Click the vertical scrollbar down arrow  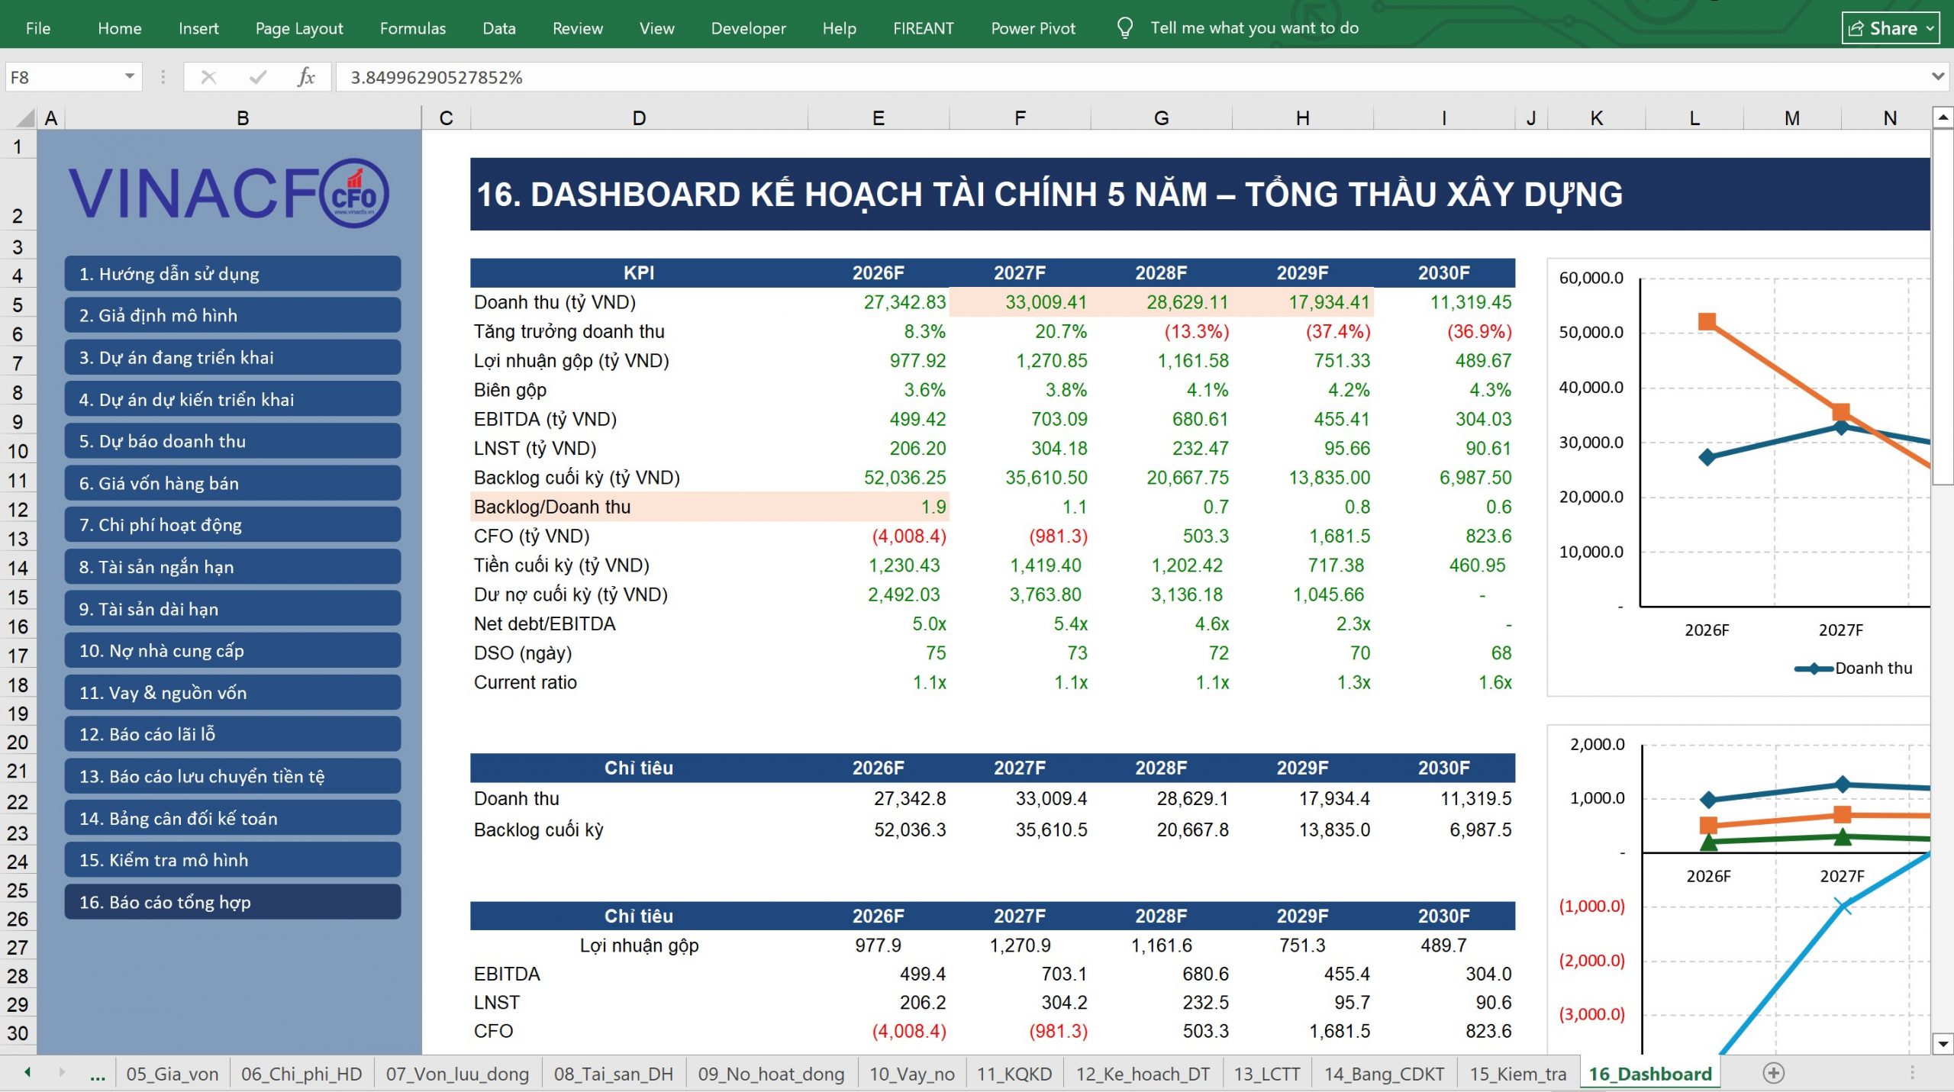tap(1943, 1043)
